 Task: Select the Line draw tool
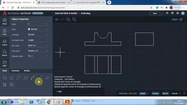pyautogui.click(x=32, y=78)
